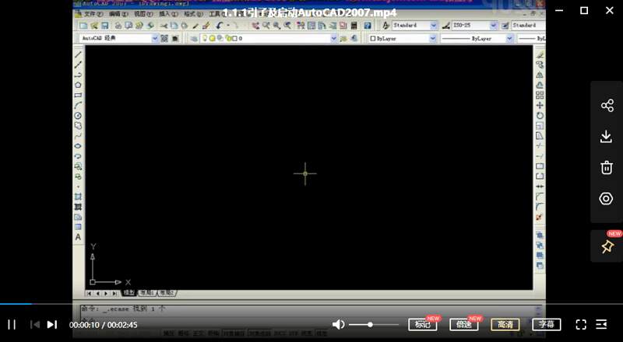Enter fullscreen mode
Viewport: 623px width, 342px height.
coord(581,324)
